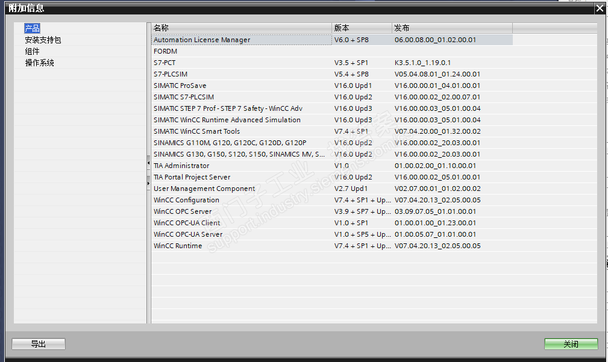
Task: Select 安装支持包 in the left list
Action: [43, 40]
